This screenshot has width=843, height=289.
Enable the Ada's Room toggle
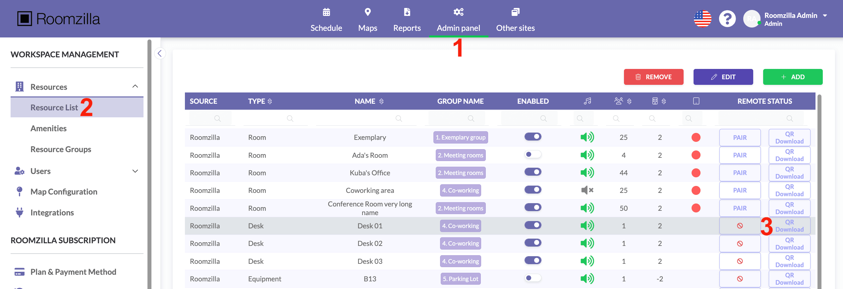point(533,154)
